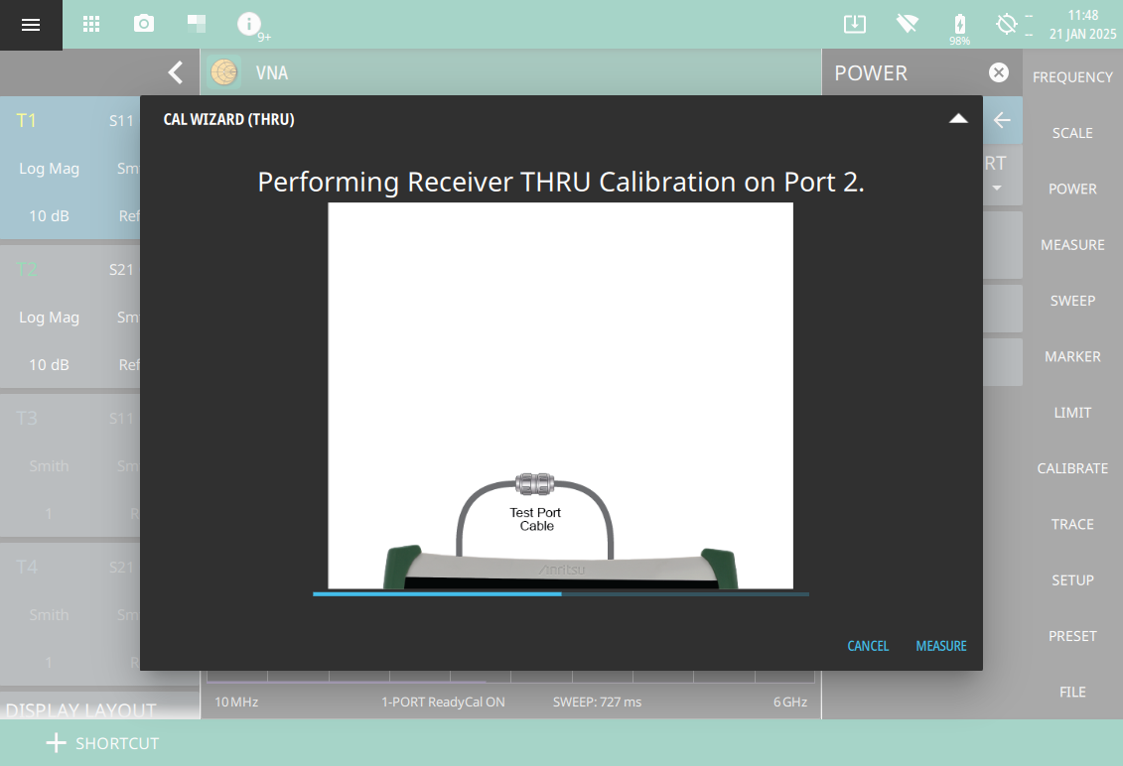Collapse the left trace panel chevron
The image size is (1123, 766).
pos(176,72)
